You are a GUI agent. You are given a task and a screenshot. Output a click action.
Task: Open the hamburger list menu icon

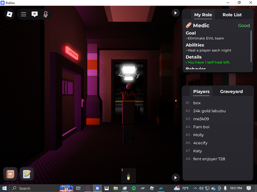(24, 14)
